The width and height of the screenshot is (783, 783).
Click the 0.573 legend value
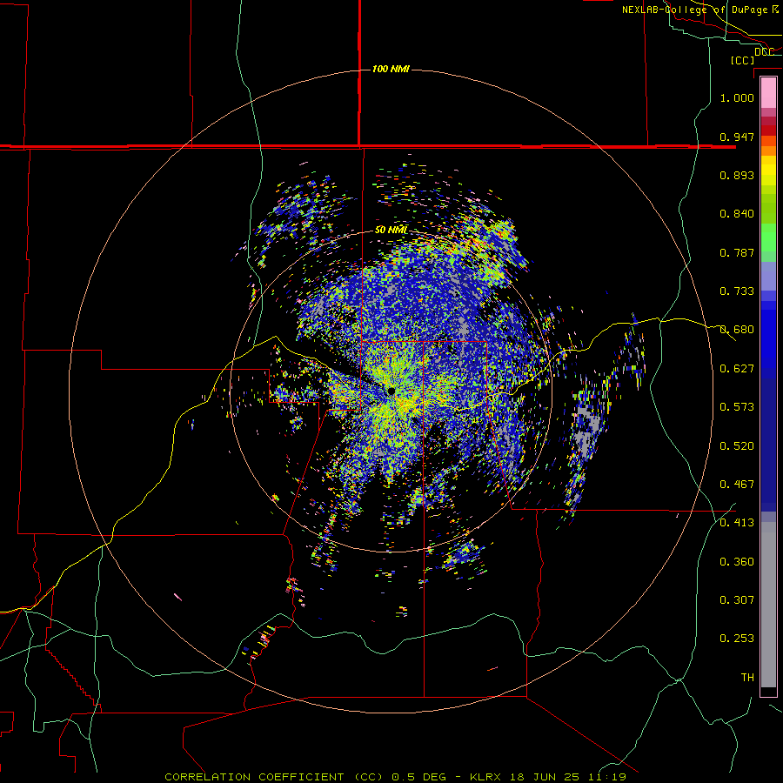pyautogui.click(x=737, y=407)
